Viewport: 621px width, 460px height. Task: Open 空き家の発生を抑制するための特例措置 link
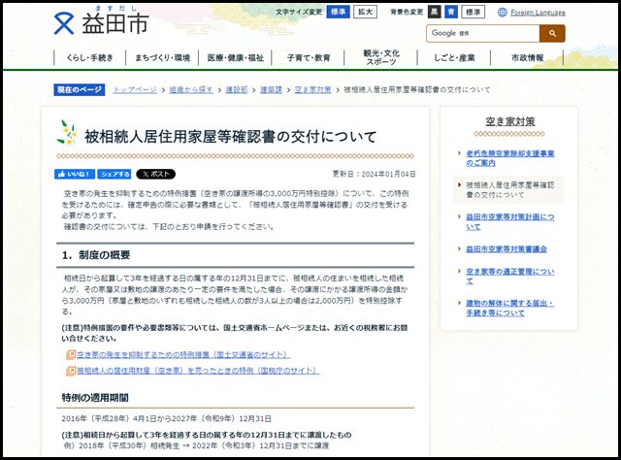tap(183, 354)
